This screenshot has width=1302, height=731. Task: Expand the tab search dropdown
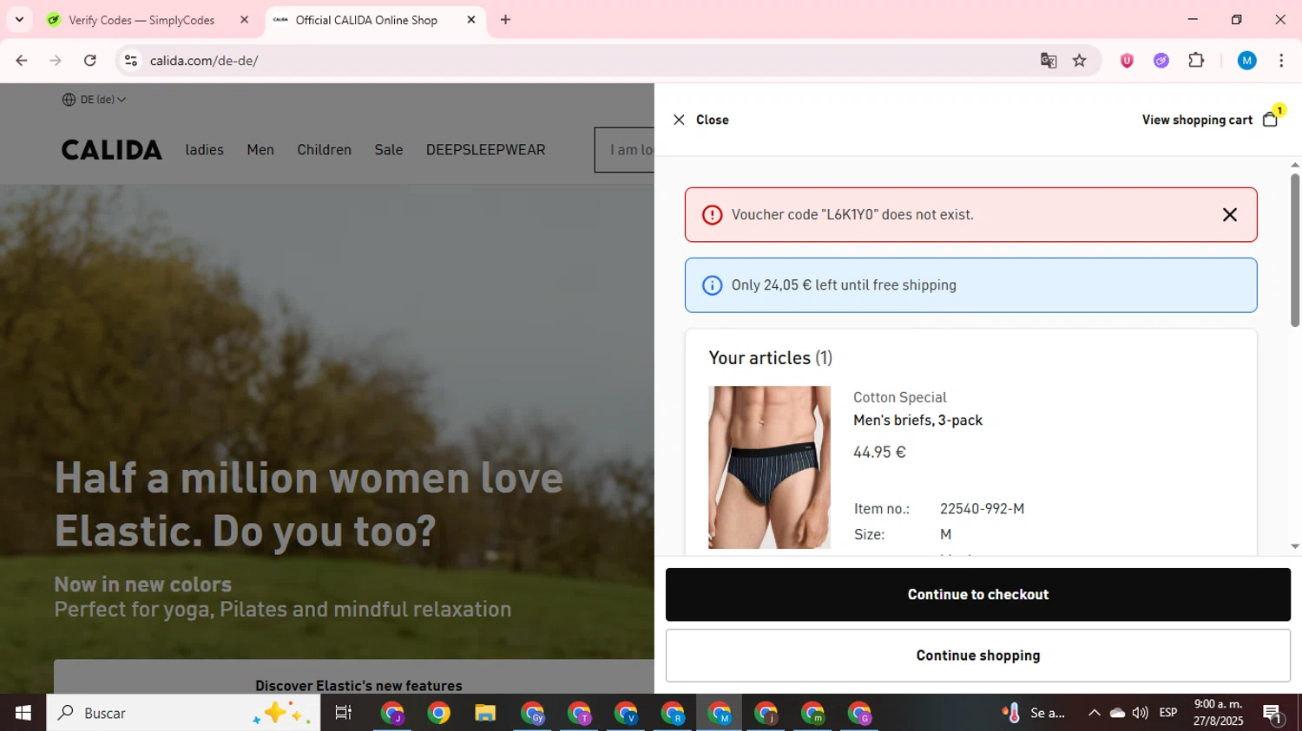click(19, 20)
